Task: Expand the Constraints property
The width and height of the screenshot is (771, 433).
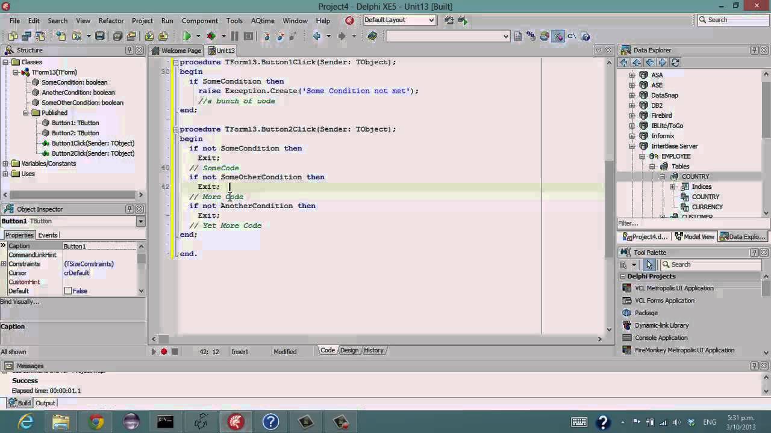Action: (4, 264)
